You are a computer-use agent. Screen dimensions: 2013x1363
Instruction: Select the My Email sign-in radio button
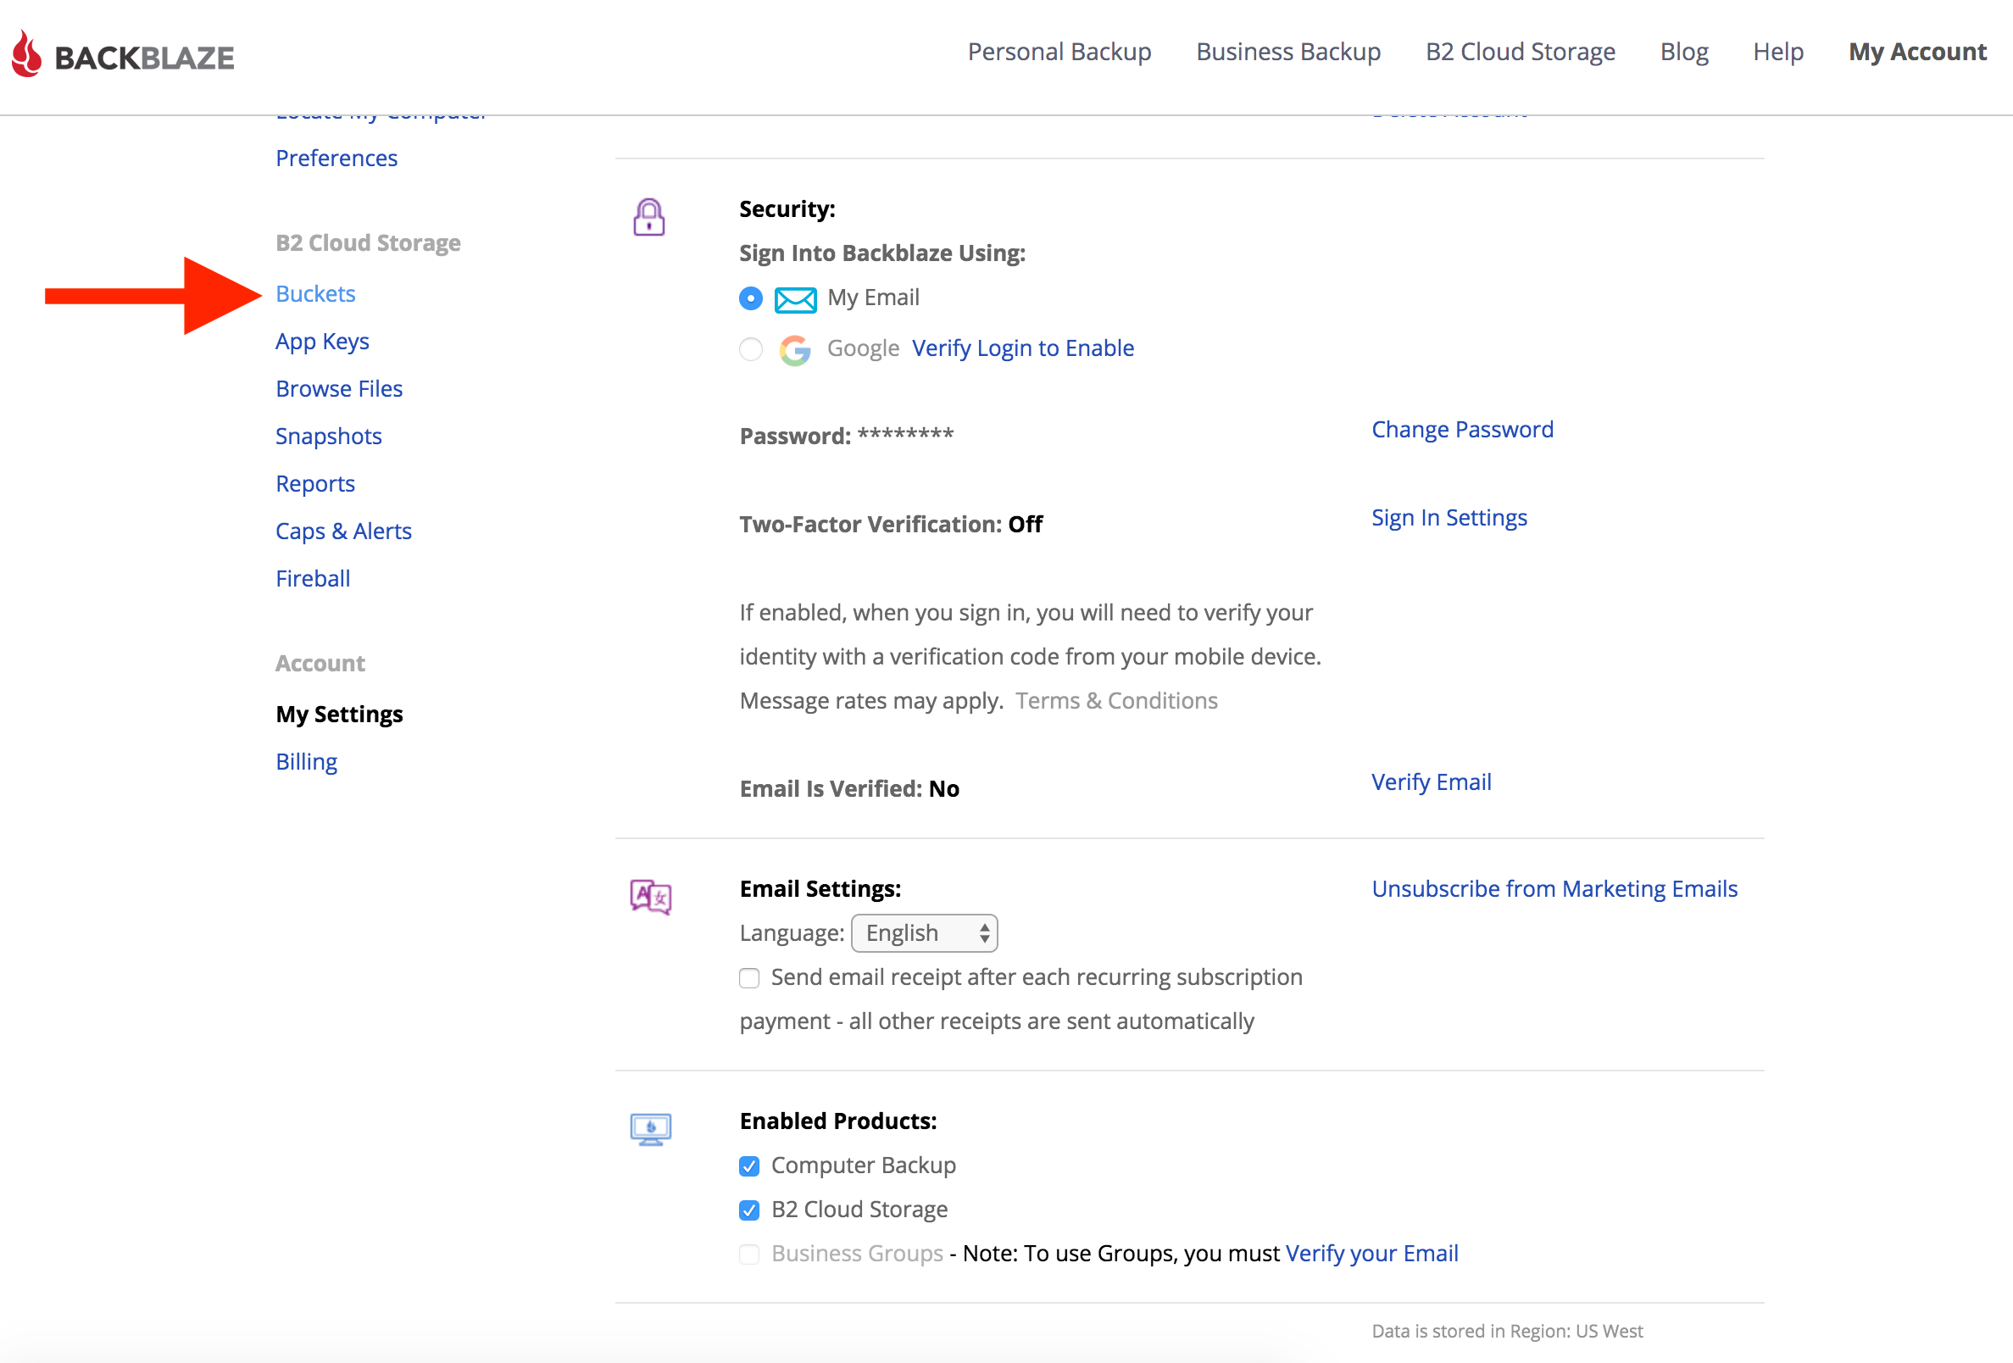751,299
